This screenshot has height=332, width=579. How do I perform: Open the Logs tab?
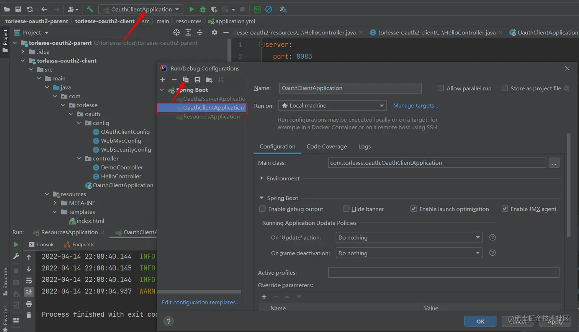click(x=364, y=147)
